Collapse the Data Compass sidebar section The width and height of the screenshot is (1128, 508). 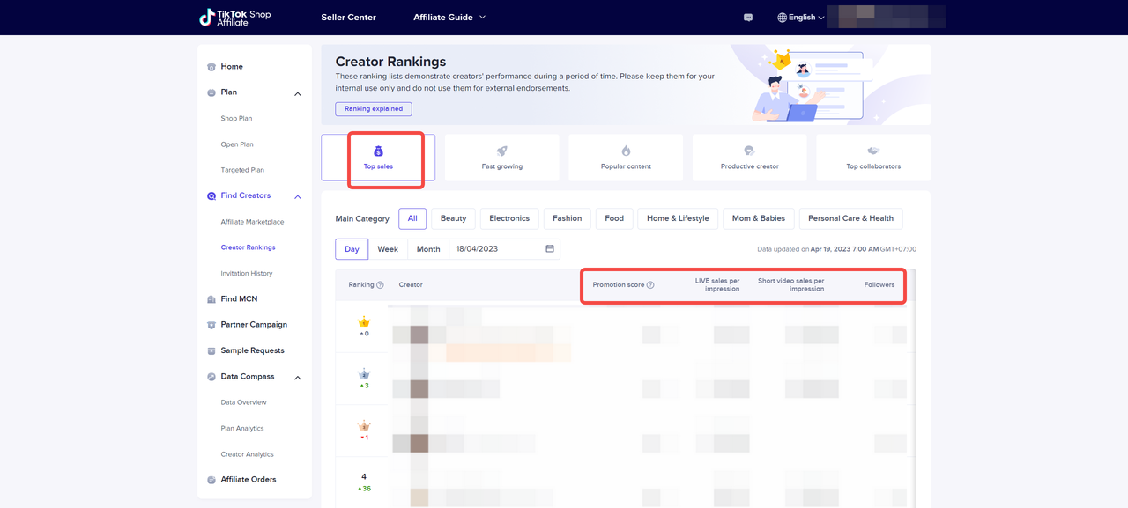tap(298, 378)
